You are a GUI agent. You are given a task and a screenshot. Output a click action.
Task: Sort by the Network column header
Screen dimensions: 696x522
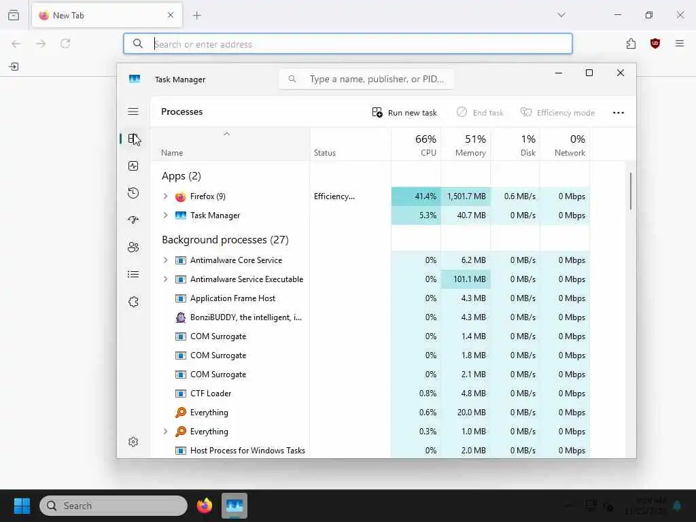point(565,145)
